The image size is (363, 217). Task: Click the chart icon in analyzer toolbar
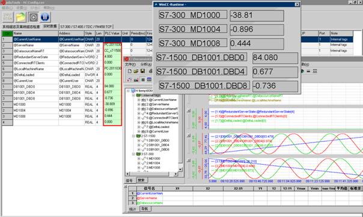[x=136, y=80]
